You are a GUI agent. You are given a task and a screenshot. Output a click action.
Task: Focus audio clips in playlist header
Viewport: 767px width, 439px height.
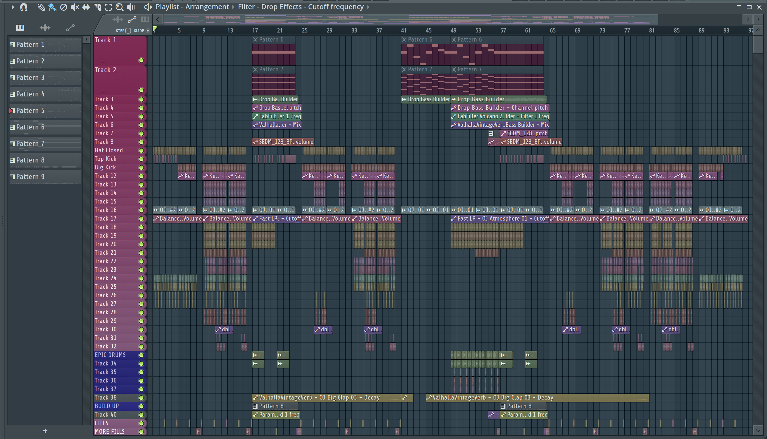pyautogui.click(x=117, y=20)
